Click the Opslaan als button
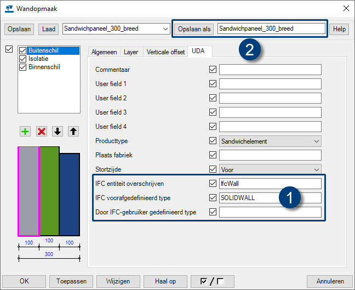The width and height of the screenshot is (355, 290). point(194,29)
